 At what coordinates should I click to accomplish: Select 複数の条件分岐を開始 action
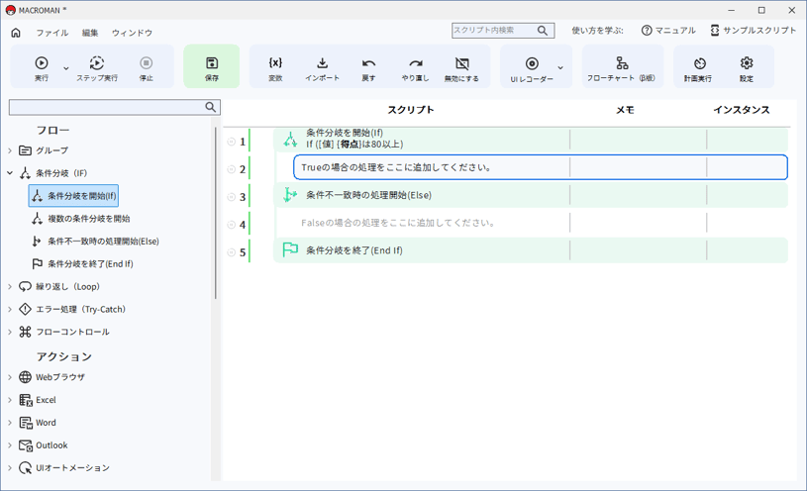(81, 219)
